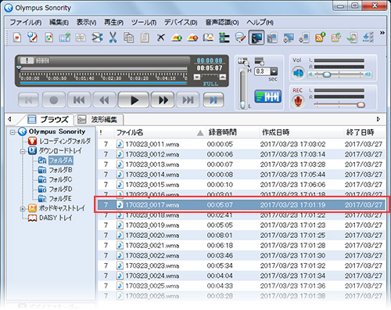This screenshot has height=310, width=391.
Task: Open the ヘルプ(H) menu
Action: 260,23
